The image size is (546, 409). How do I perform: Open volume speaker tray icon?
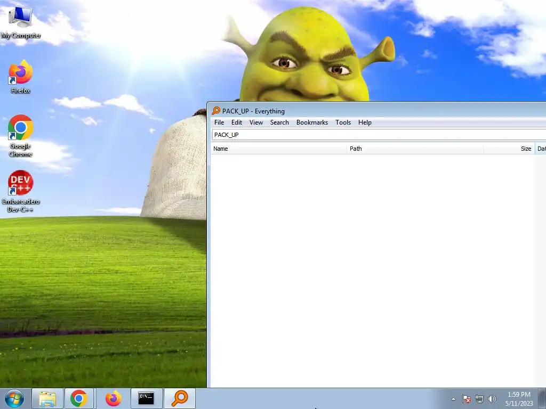pyautogui.click(x=492, y=399)
